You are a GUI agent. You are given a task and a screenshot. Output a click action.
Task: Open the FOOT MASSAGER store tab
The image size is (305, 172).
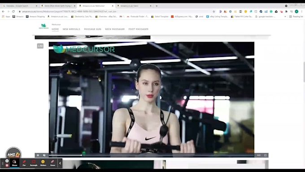coord(138,29)
